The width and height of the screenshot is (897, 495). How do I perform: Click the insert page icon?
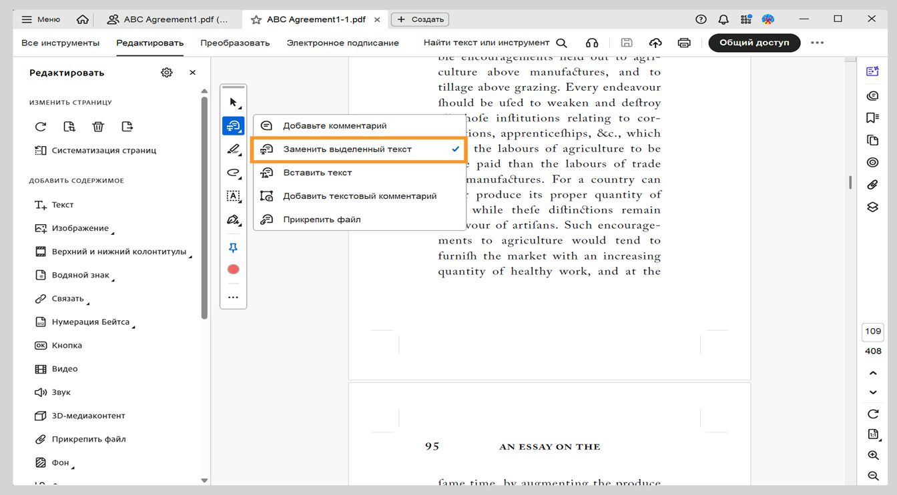point(127,126)
